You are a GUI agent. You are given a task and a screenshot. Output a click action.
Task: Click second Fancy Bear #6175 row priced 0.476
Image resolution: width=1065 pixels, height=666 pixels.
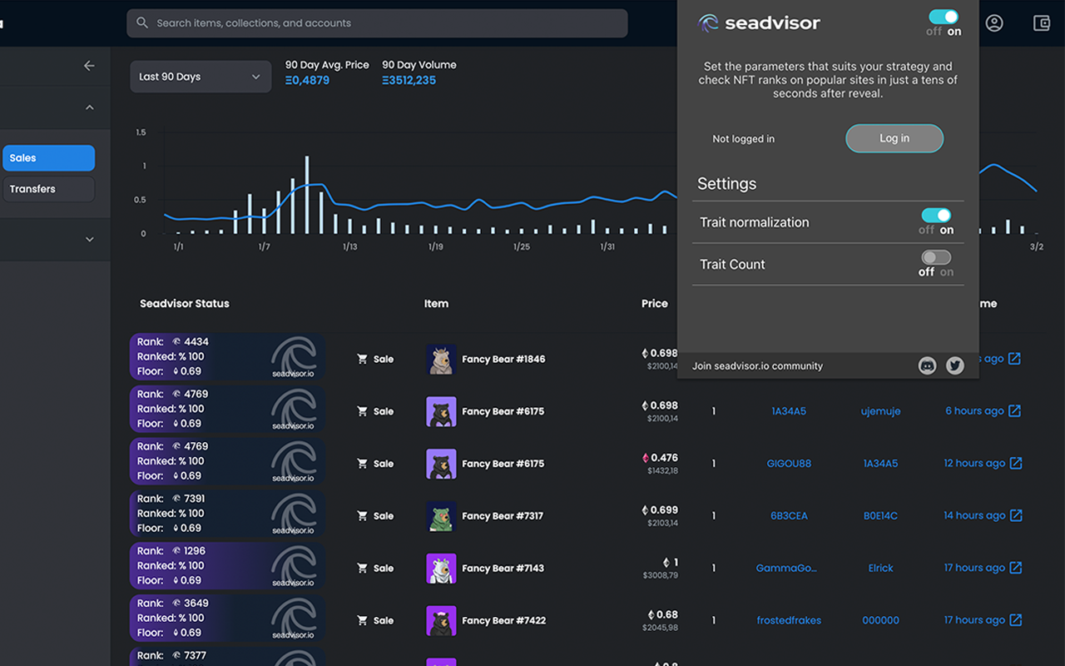[503, 464]
